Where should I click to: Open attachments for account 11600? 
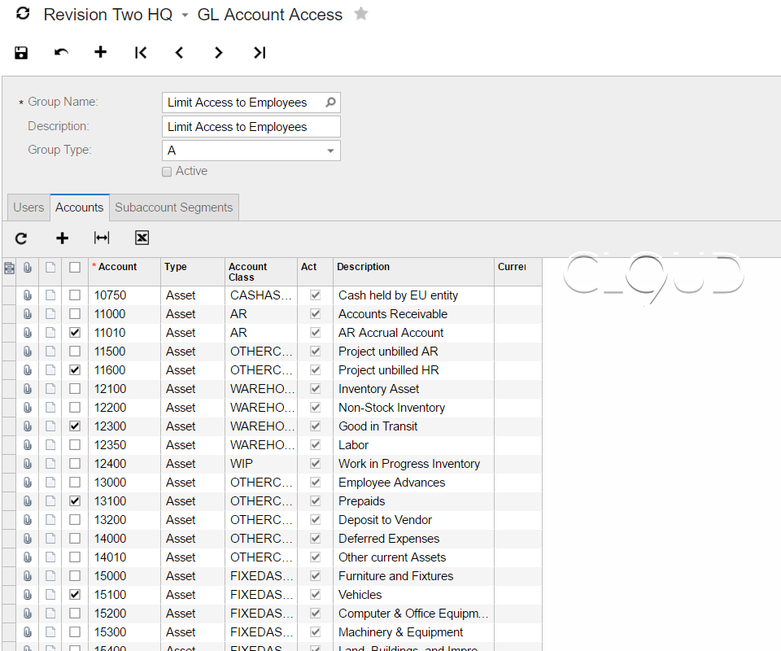28,370
